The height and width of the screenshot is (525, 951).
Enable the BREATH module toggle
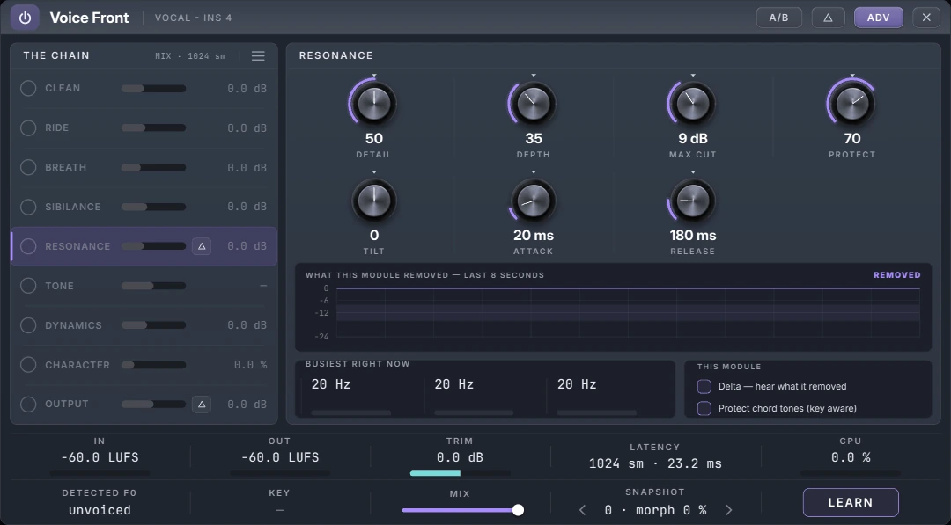[x=28, y=167]
